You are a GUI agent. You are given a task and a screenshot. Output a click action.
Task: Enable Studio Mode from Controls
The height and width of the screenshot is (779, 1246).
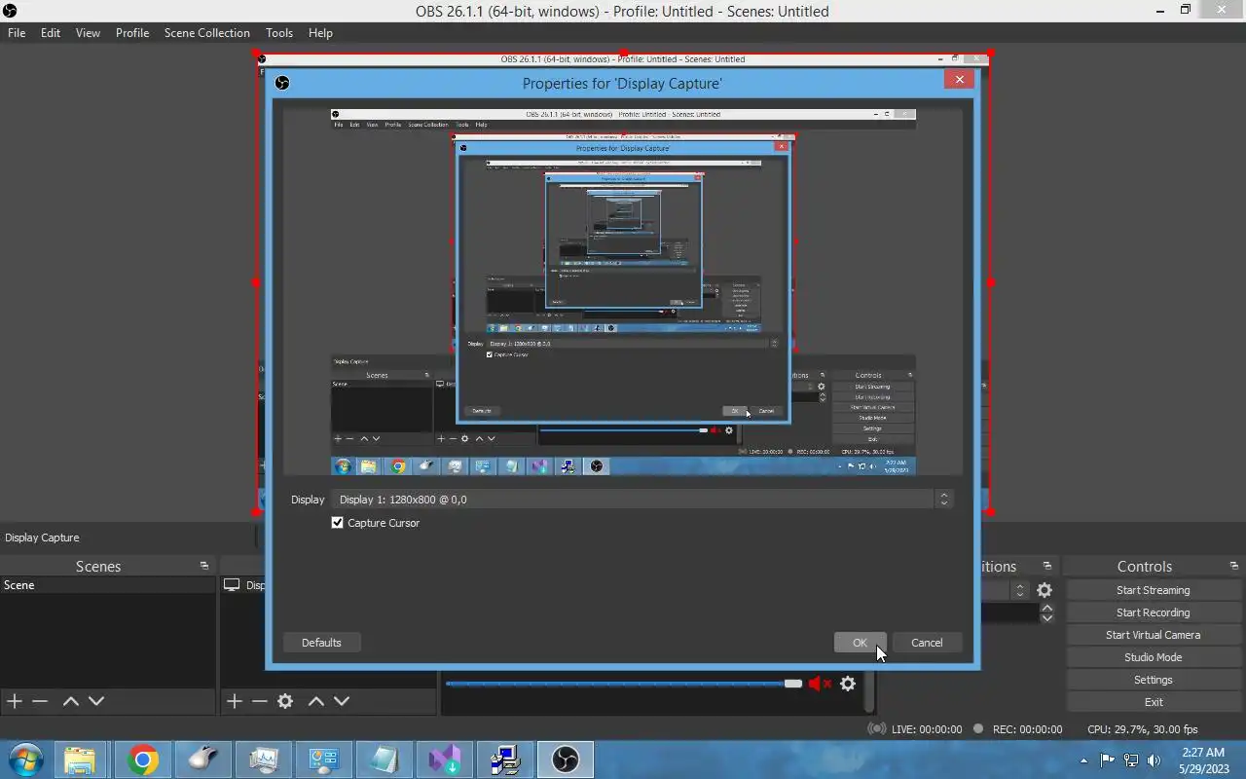pyautogui.click(x=1154, y=657)
